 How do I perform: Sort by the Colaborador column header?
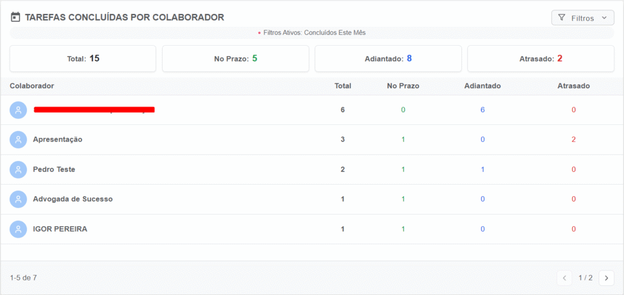[x=32, y=85]
